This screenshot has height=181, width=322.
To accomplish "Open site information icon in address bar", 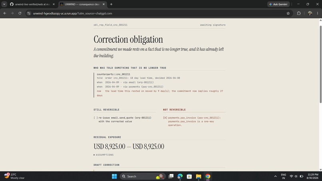I will coord(29,13).
